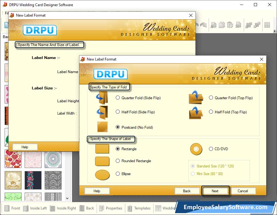Close the front New Label Format dialog
Viewport: 277px width, 215px height.
point(262,59)
